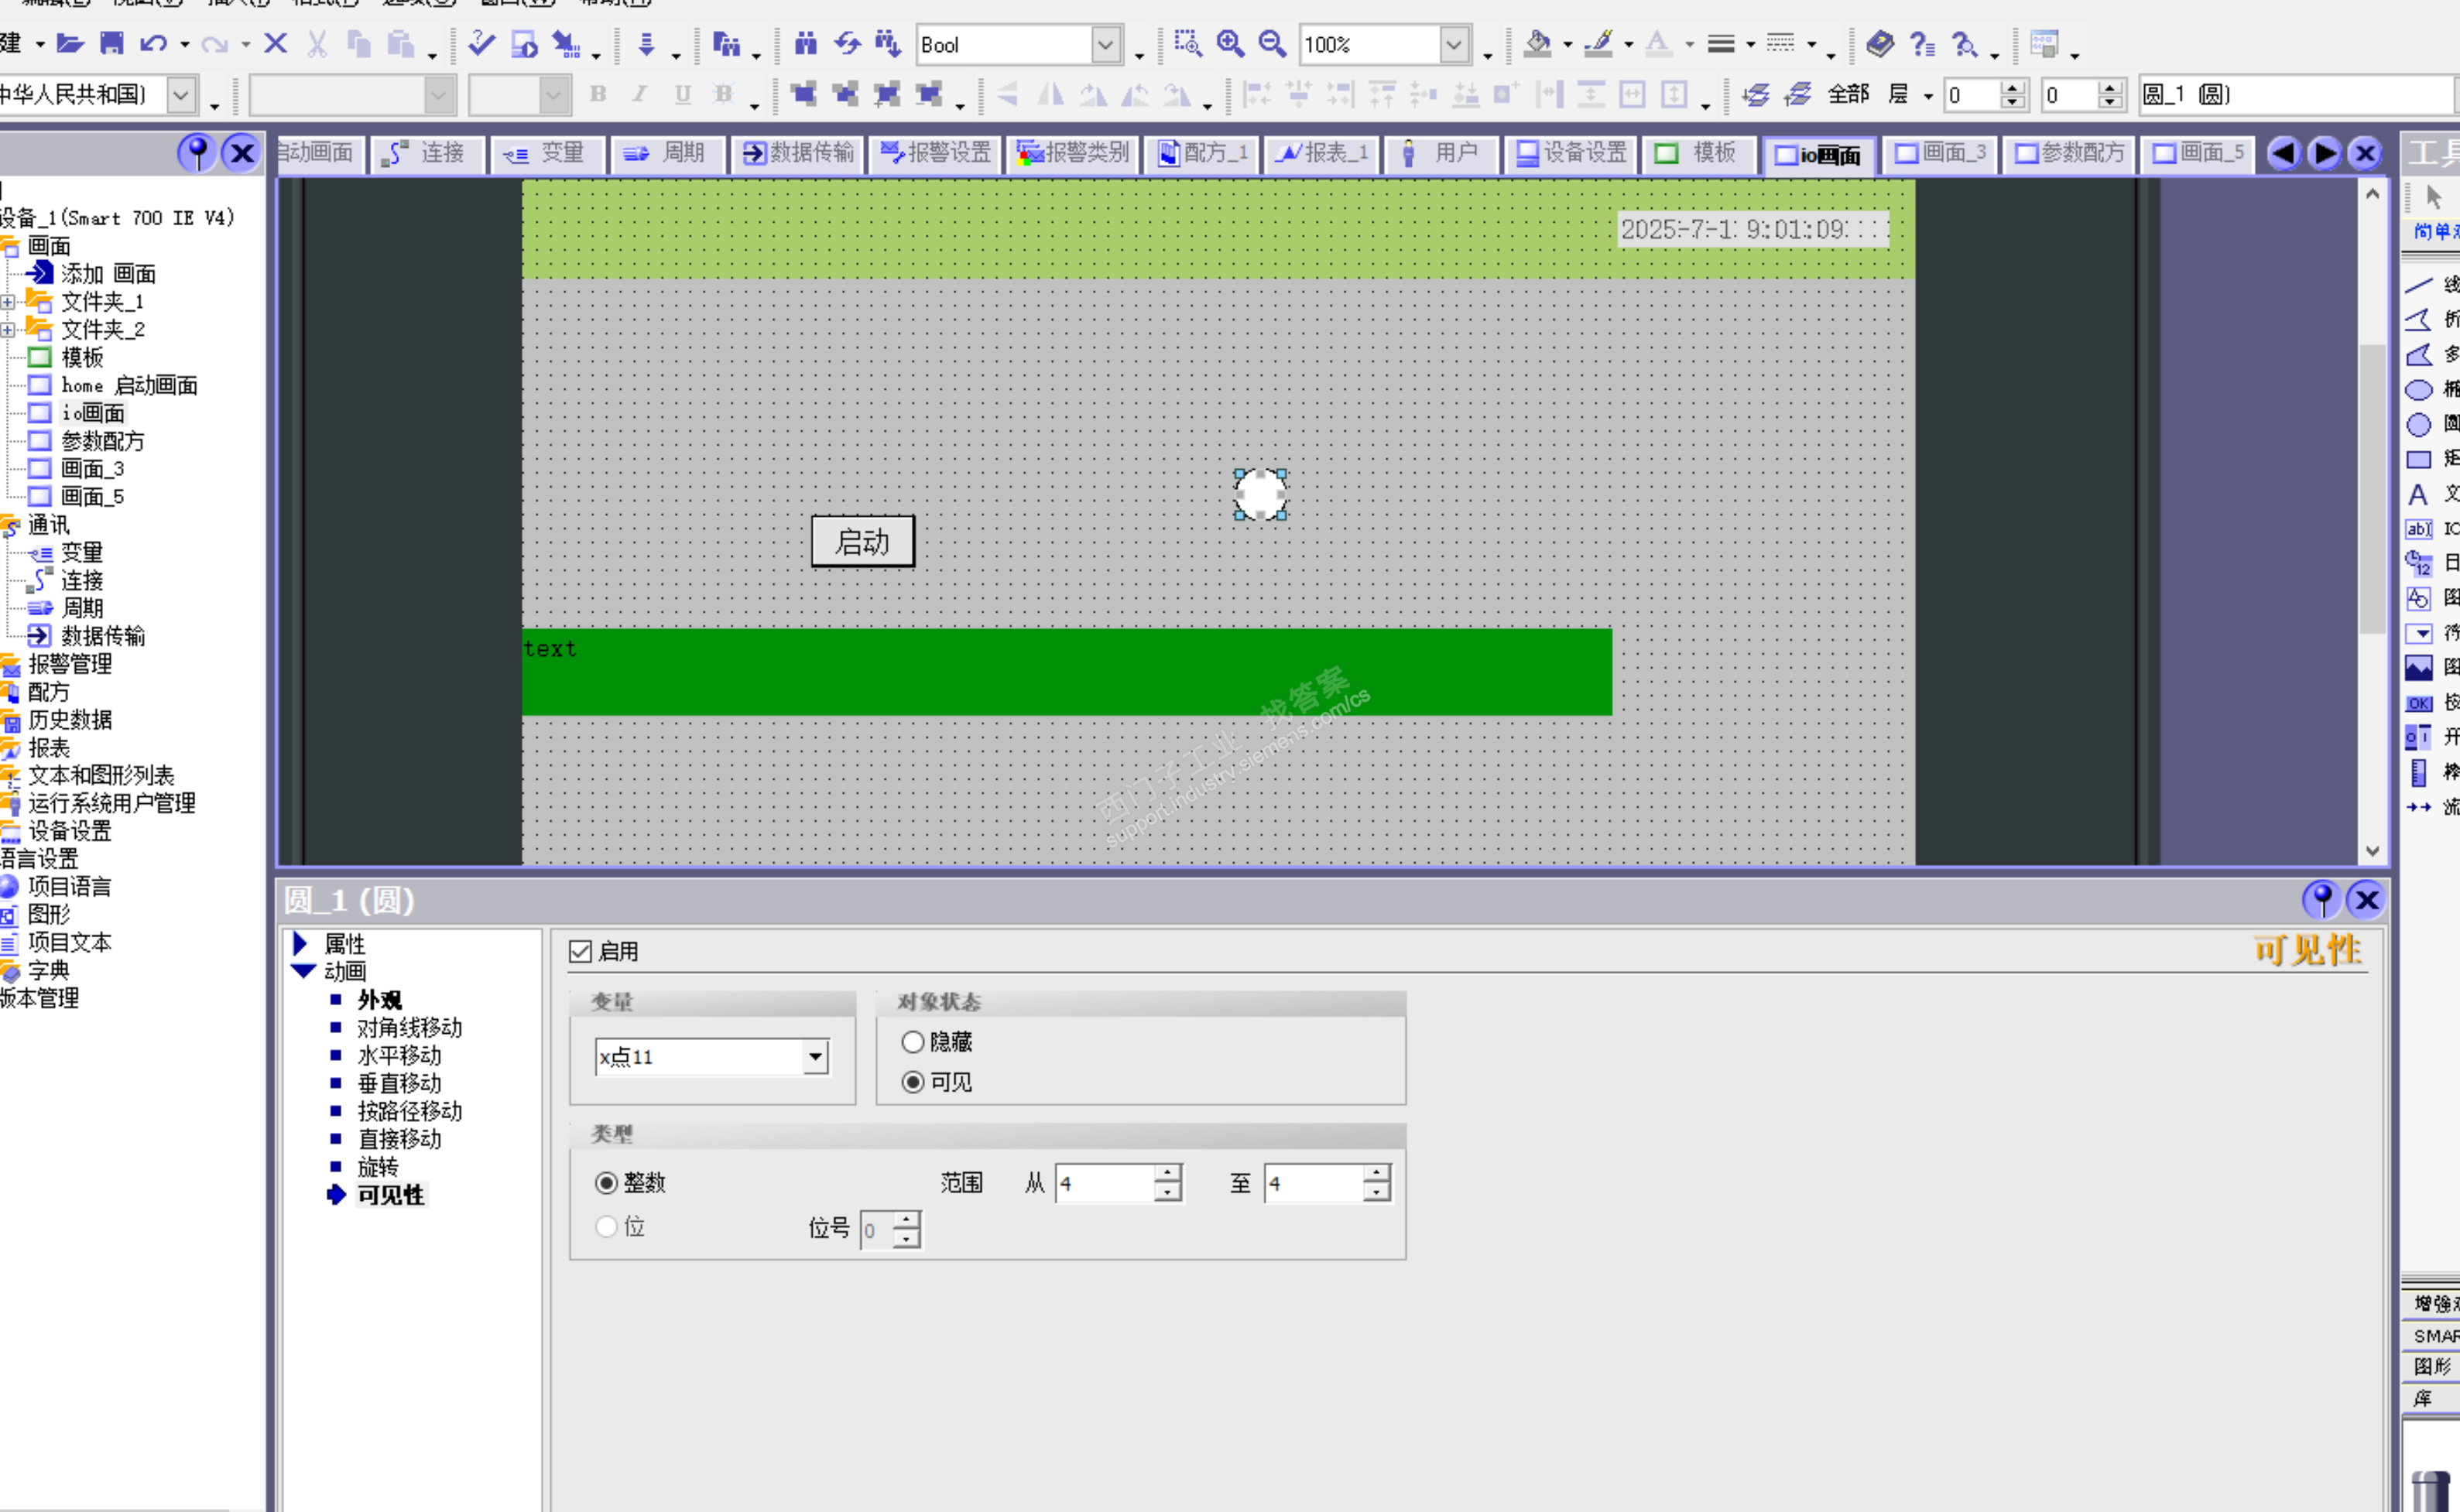This screenshot has width=2460, height=1512.
Task: Select the rectangle tool in toolbox
Action: pyautogui.click(x=2418, y=460)
